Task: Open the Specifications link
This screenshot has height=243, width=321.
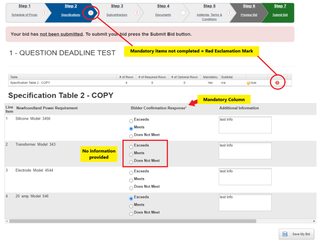Action: (71, 15)
